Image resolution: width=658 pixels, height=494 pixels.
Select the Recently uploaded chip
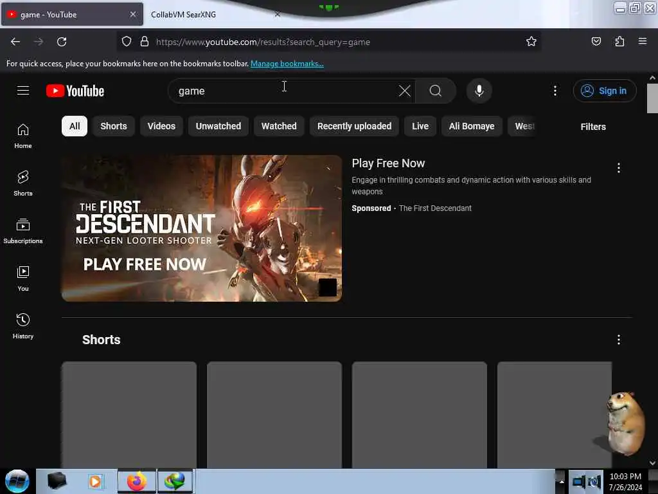pos(354,126)
